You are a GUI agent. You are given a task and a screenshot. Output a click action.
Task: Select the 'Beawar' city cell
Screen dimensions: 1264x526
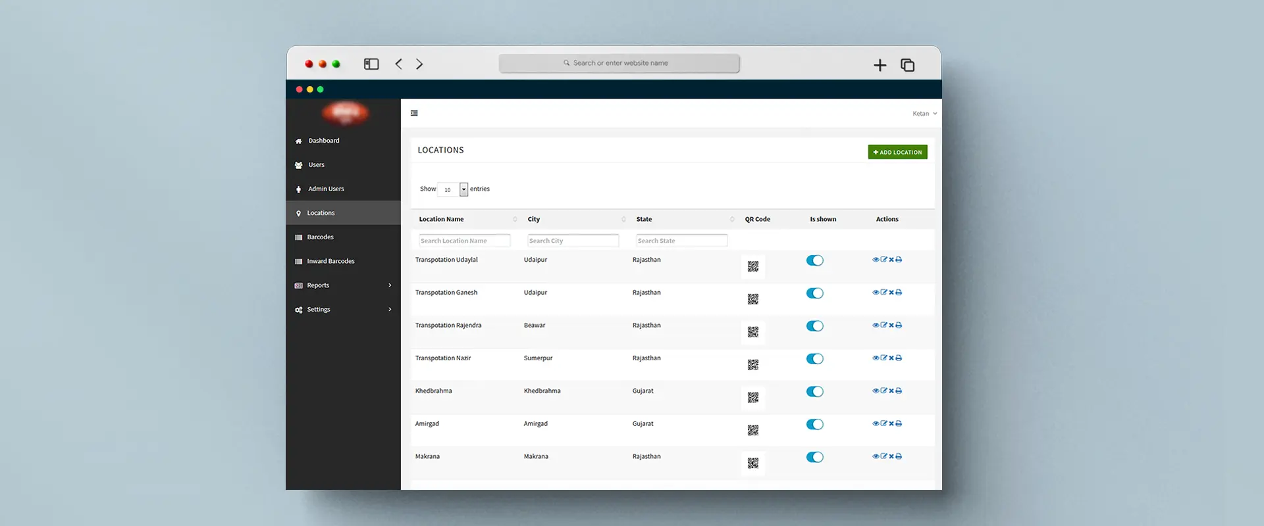click(535, 325)
